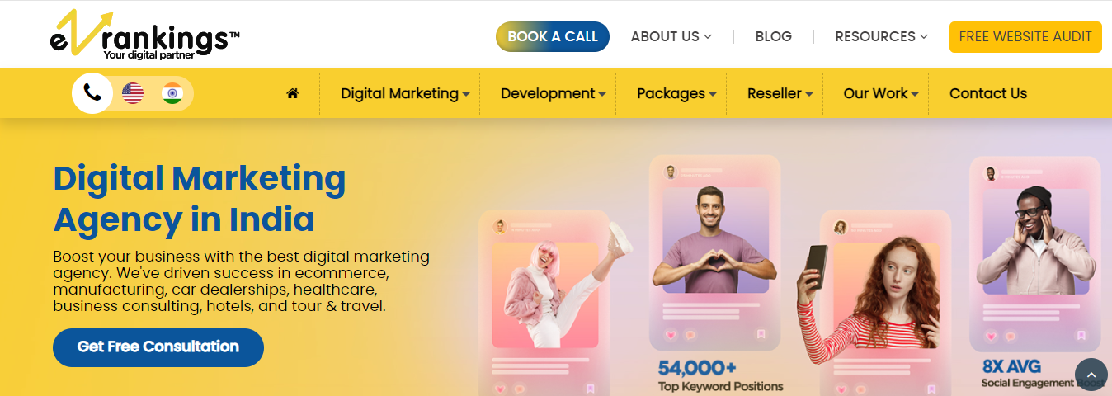The image size is (1112, 396).
Task: Open the Resources menu
Action: click(x=881, y=36)
